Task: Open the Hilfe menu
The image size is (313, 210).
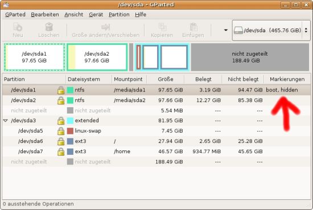Action: (x=141, y=15)
